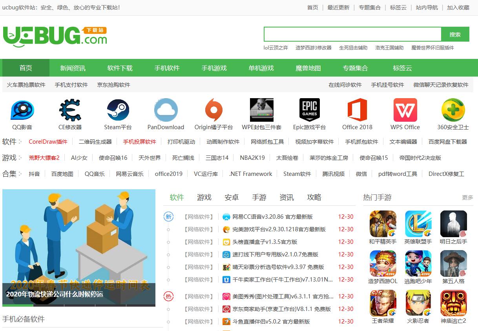Image resolution: width=478 pixels, height=331 pixels.
Task: Click the green 搜索 button
Action: [x=455, y=34]
